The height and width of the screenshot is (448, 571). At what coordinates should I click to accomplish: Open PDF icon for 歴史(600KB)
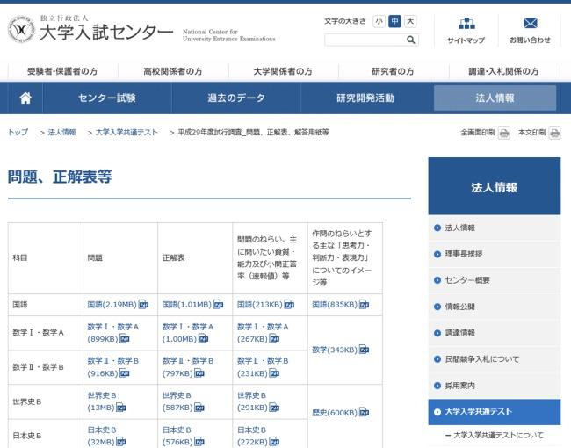[x=365, y=412]
